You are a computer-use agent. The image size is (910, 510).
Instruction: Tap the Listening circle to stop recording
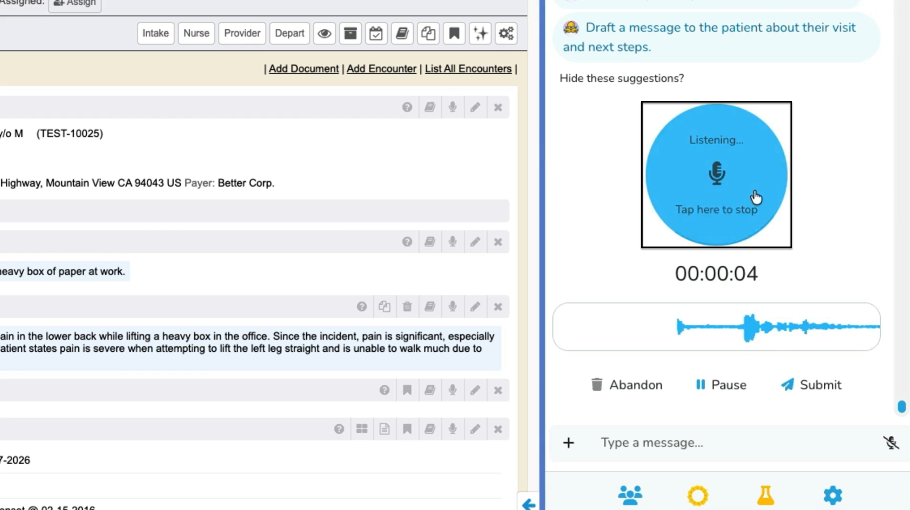point(716,175)
